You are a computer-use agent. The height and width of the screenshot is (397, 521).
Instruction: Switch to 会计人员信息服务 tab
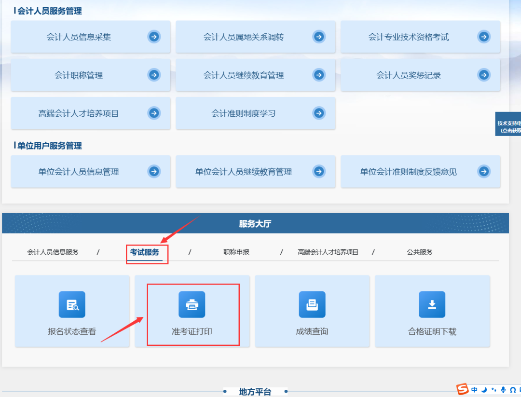click(53, 252)
